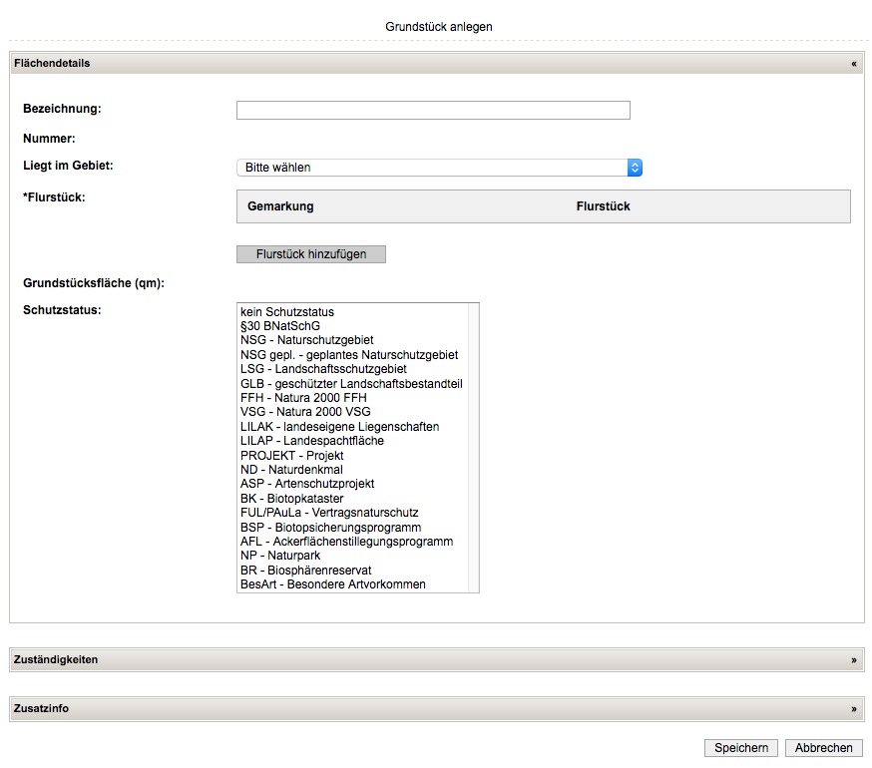This screenshot has height=768, width=872.
Task: Click the Abbrechen button
Action: [x=823, y=748]
